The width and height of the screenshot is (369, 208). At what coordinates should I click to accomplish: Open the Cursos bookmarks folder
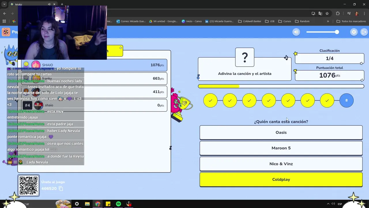point(285,21)
